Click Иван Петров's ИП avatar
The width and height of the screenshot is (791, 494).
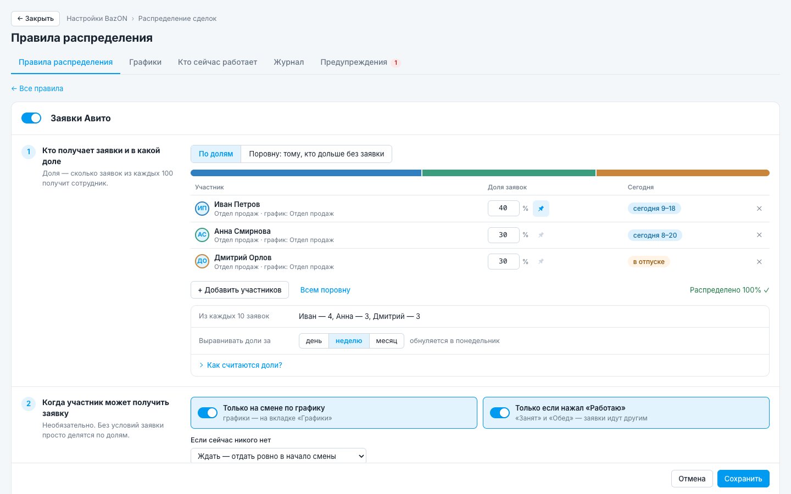[202, 208]
